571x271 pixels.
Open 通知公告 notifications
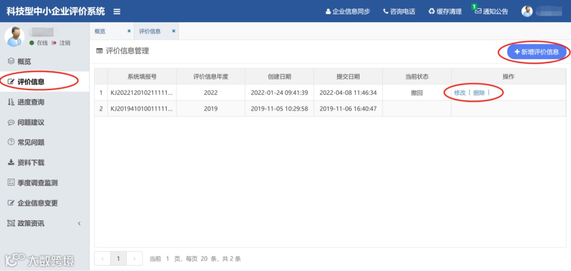point(492,11)
